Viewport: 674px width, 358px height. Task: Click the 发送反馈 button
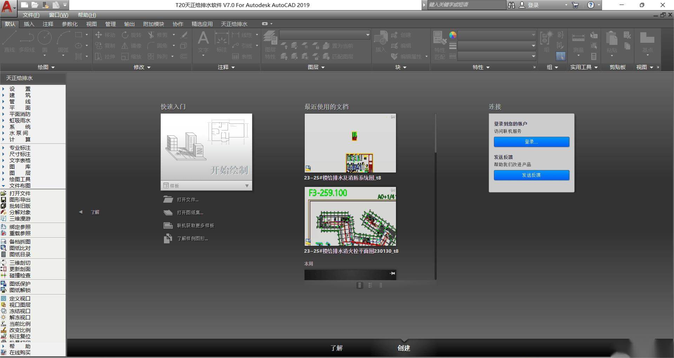(531, 175)
